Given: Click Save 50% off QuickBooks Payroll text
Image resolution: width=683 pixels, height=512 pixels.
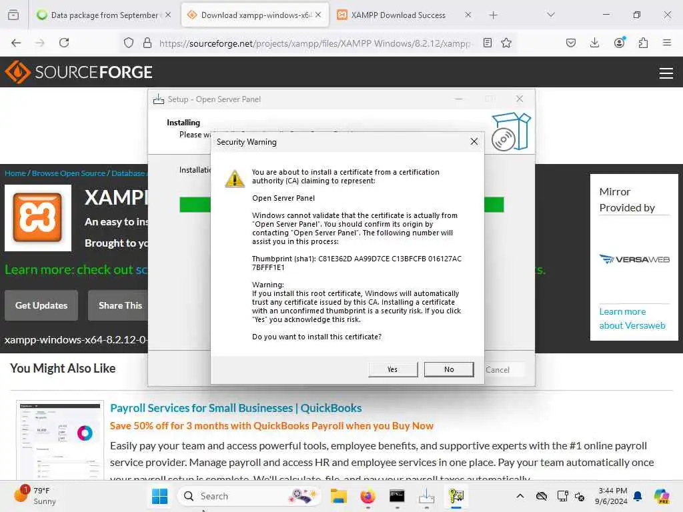Looking at the screenshot, I should pos(271,426).
